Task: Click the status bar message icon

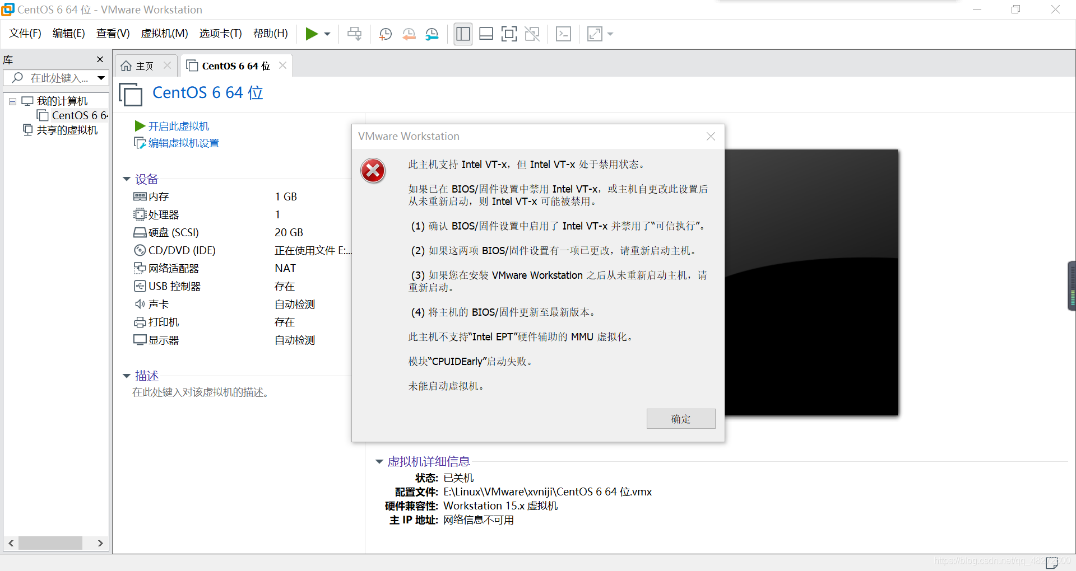Action: pos(1052,562)
